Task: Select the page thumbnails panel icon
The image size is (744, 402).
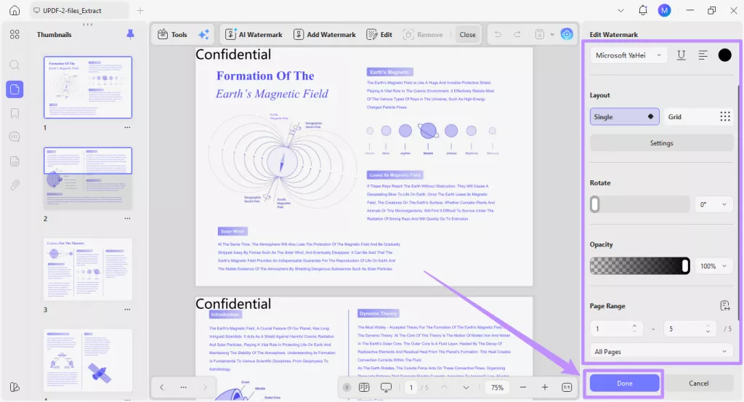Action: pyautogui.click(x=15, y=89)
